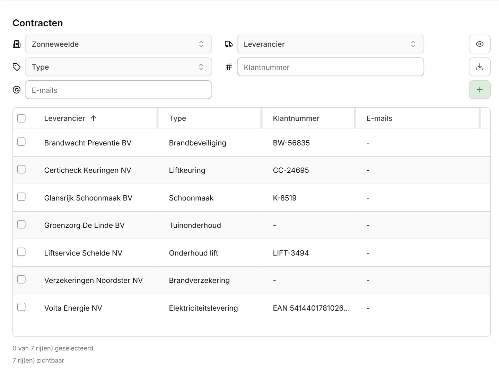Select the Liftservice Schelde NV row checkbox

21,252
